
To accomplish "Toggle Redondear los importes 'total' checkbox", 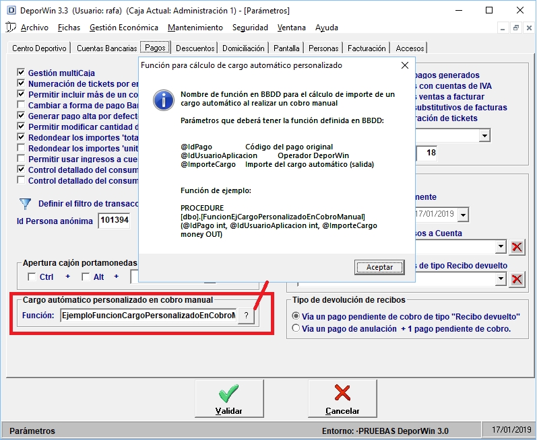I will [x=21, y=137].
